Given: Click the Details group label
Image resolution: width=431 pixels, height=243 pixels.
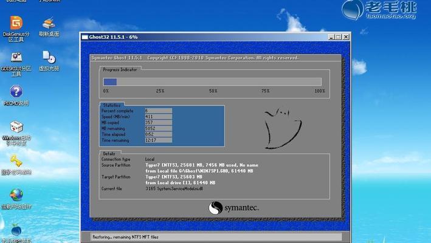Looking at the screenshot, I should coord(109,154).
